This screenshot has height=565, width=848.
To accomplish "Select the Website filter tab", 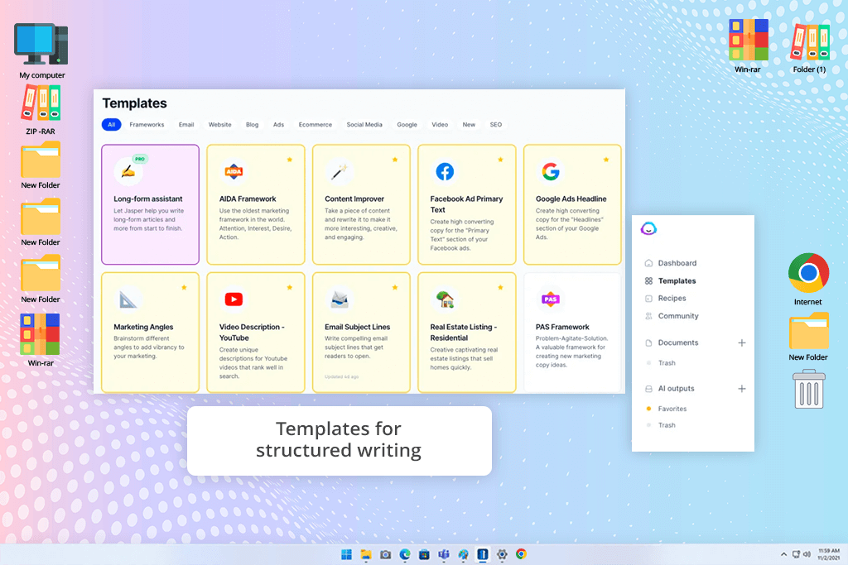I will pos(219,124).
